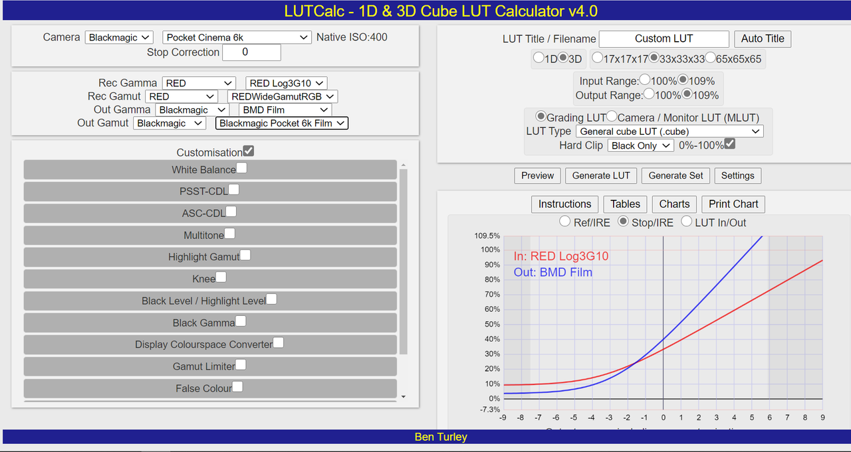Select the 65x65x65 cube size
The image size is (851, 452).
tap(711, 58)
